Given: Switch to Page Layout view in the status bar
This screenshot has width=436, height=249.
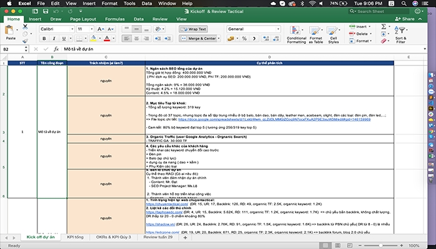Looking at the screenshot, I should coord(338,245).
